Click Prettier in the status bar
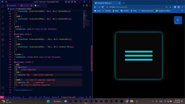Screen dimensions: 185x104 pyautogui.click(x=81, y=97)
